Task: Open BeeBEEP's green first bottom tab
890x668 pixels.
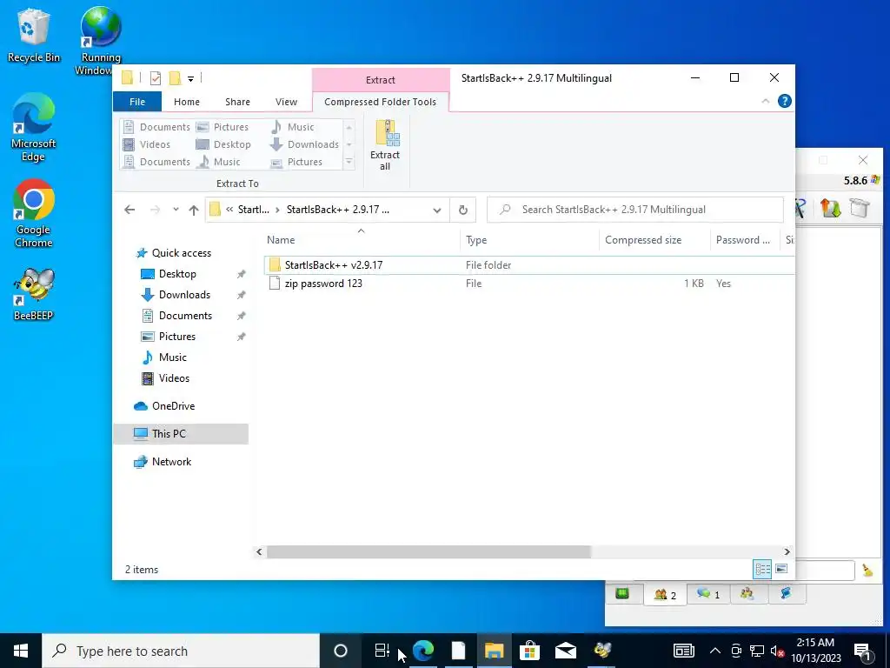Action: (x=622, y=594)
